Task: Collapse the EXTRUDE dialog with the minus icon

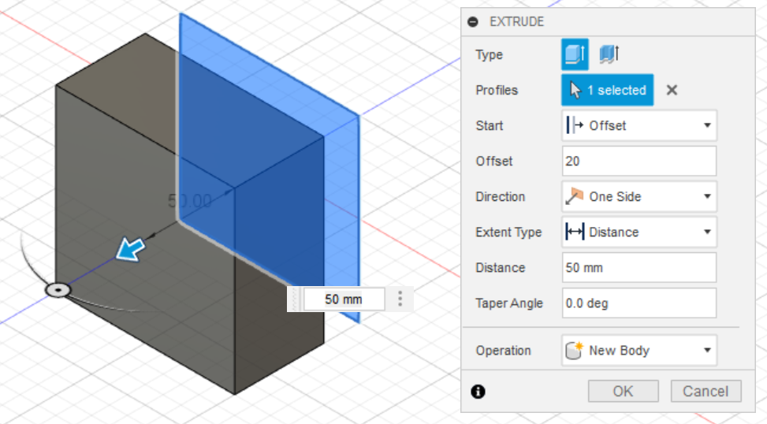Action: pyautogui.click(x=473, y=21)
